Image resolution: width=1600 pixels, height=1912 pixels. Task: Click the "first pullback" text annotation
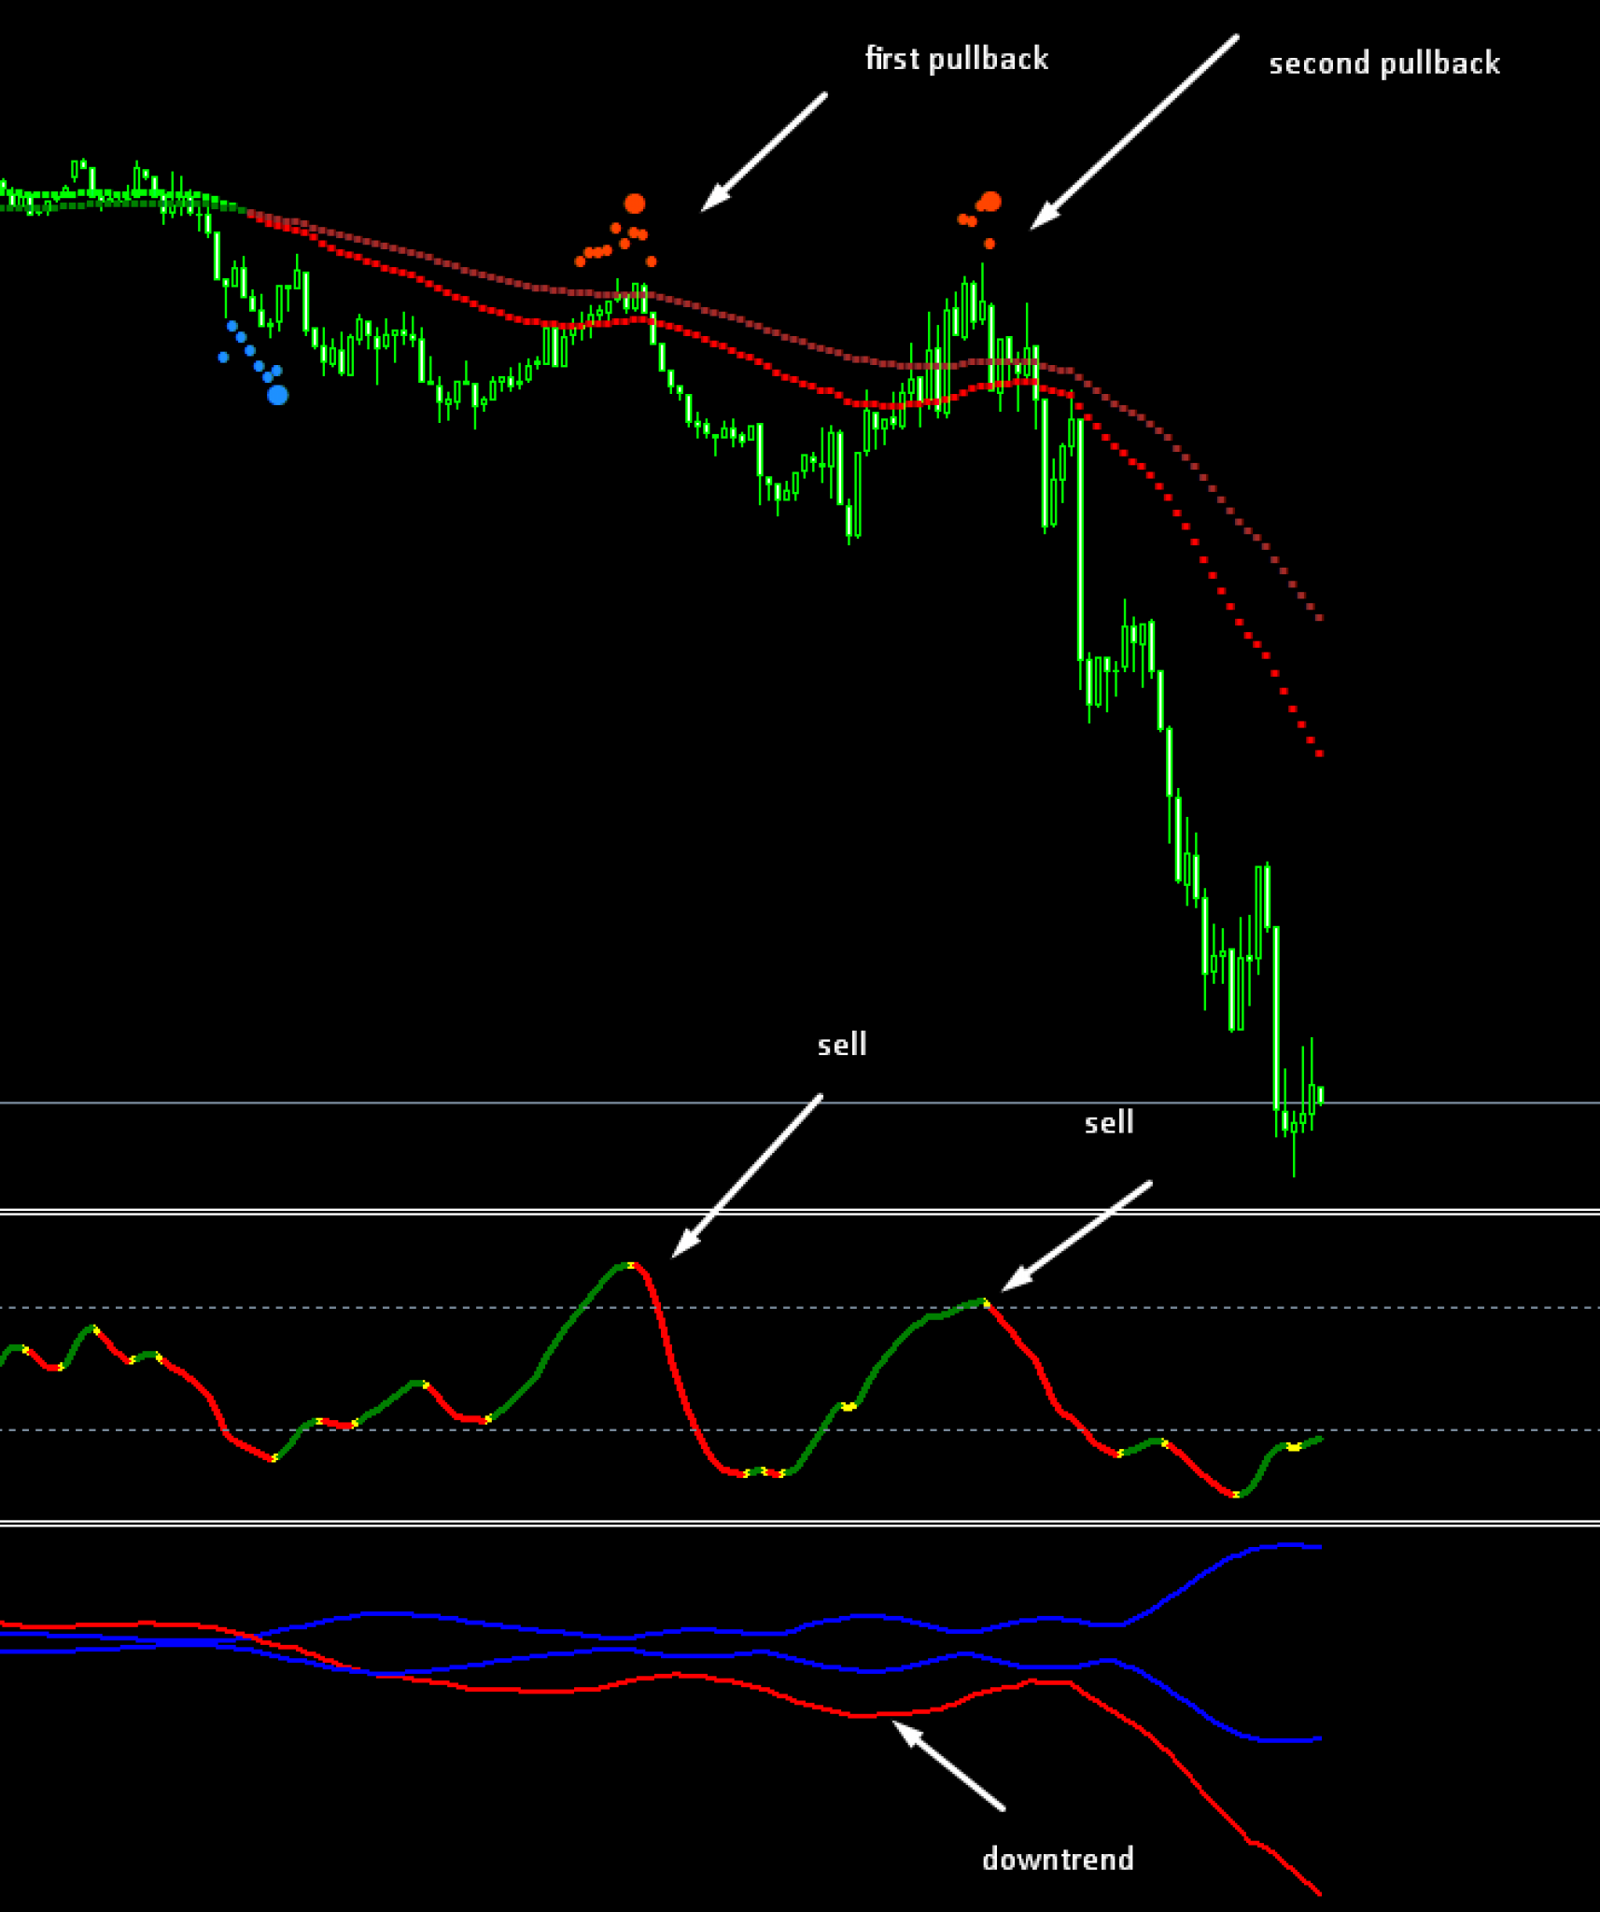click(x=956, y=59)
